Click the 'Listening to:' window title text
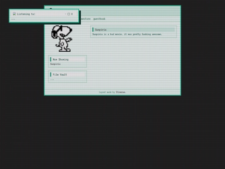The width and height of the screenshot is (225, 169). point(26,14)
